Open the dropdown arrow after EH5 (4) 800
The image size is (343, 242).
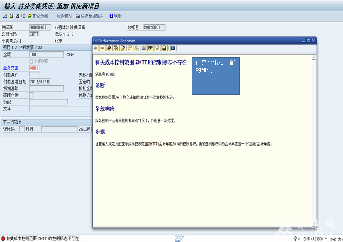click(x=326, y=238)
